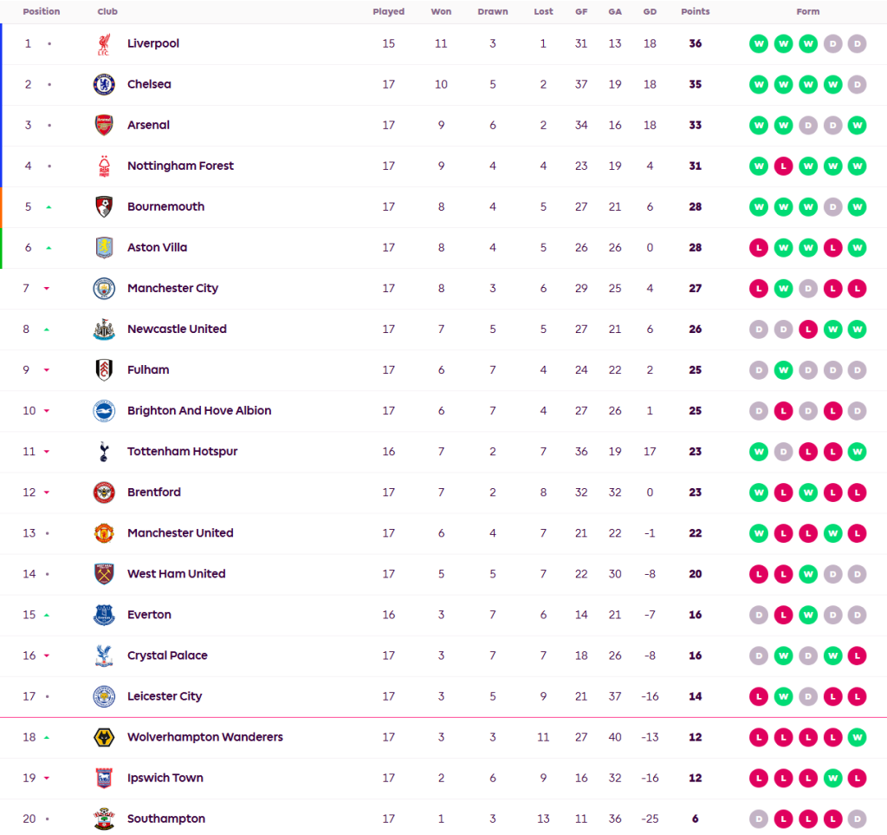The image size is (887, 835).
Task: Click the Everton club crest
Action: tap(104, 615)
